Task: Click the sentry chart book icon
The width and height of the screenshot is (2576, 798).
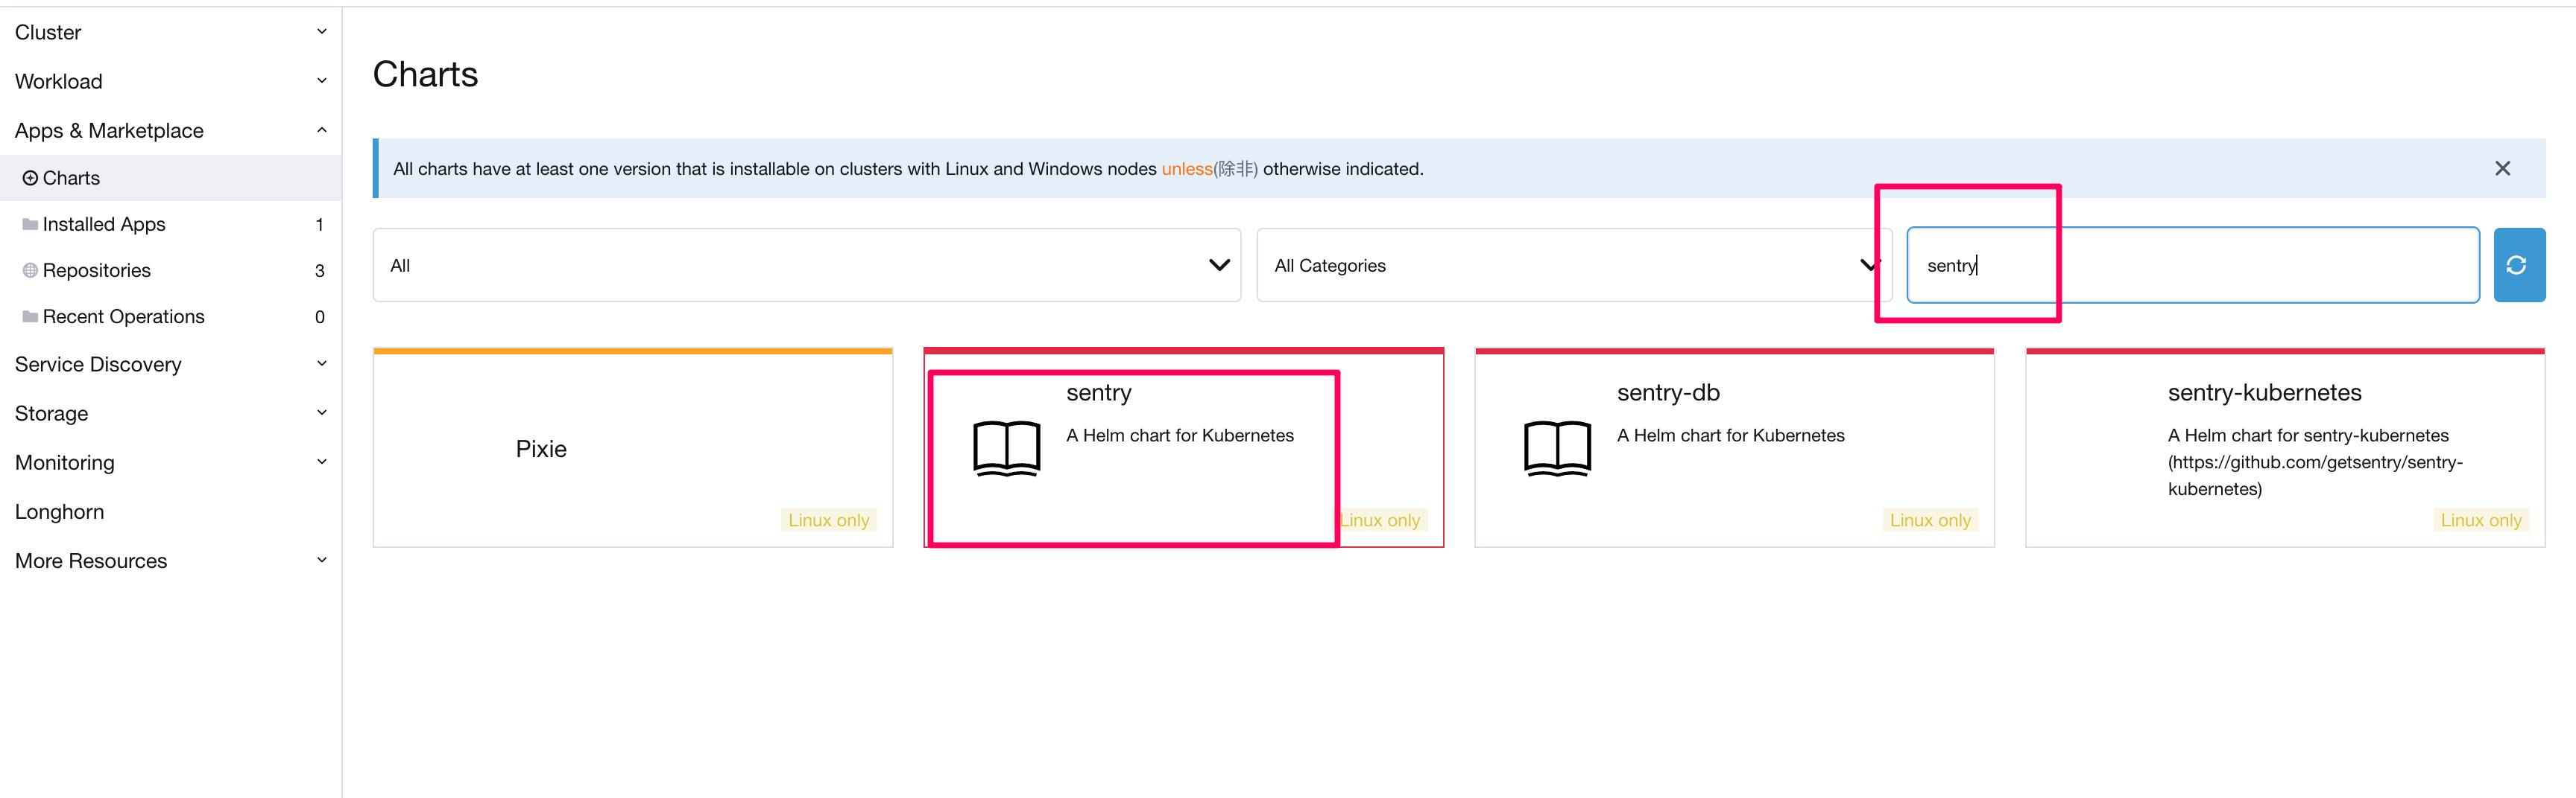Action: click(x=1006, y=447)
